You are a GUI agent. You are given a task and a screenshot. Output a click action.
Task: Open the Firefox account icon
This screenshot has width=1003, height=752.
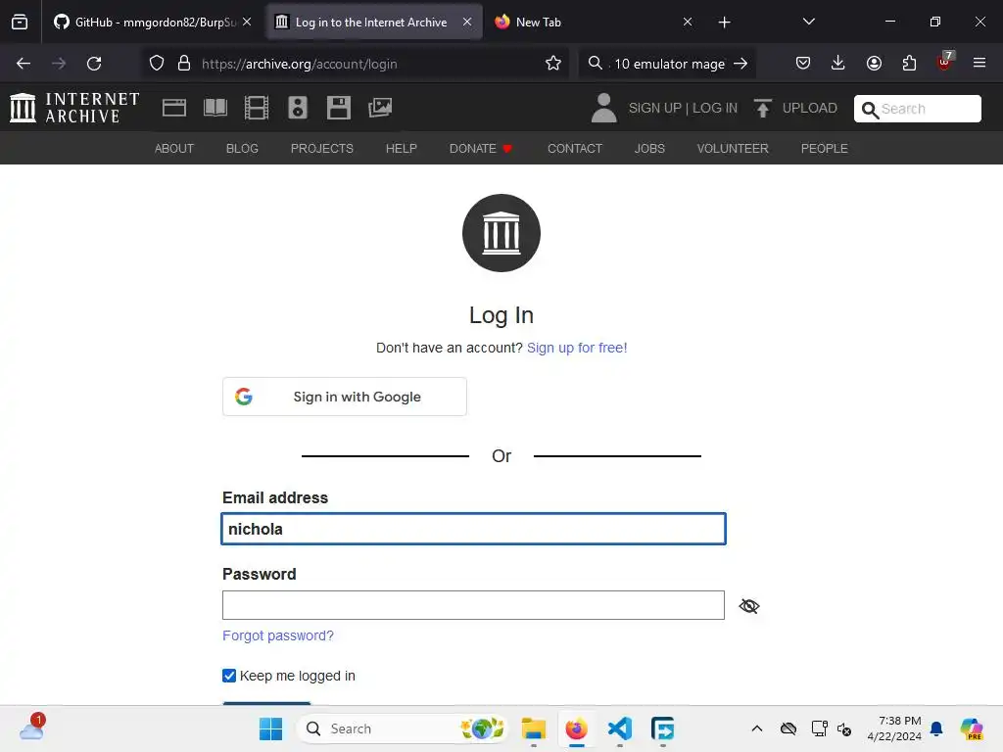tap(874, 64)
